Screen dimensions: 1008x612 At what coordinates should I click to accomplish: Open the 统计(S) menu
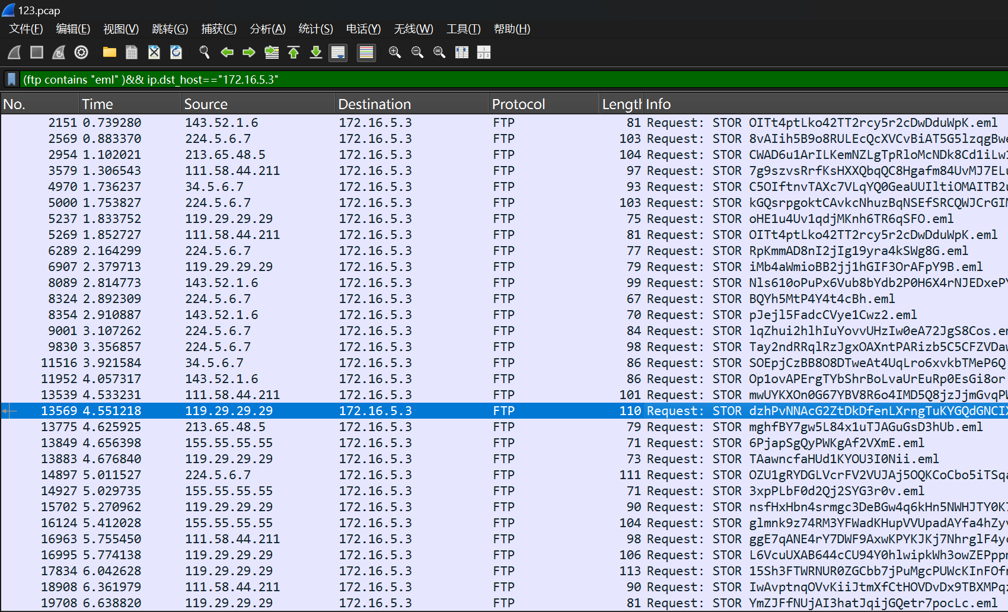(315, 28)
